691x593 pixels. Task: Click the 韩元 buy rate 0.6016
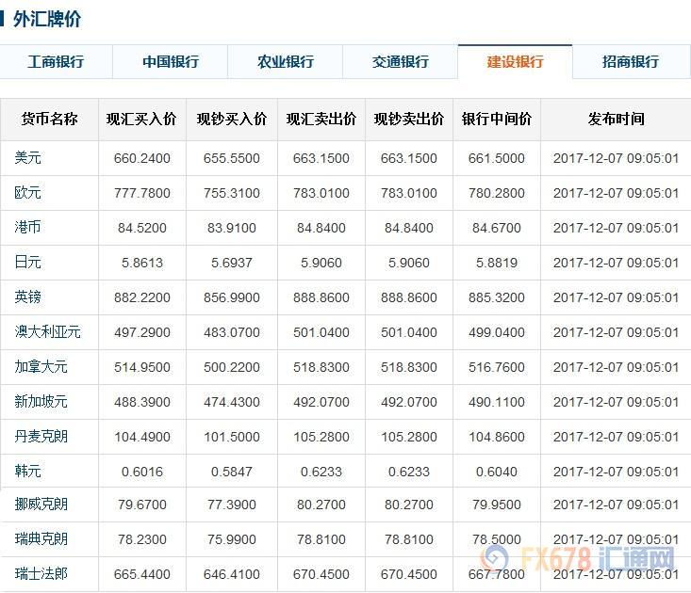tap(142, 472)
